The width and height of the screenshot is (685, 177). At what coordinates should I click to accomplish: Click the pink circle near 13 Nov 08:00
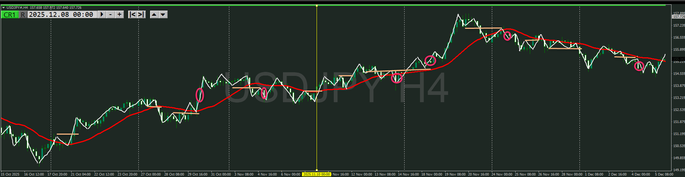pyautogui.click(x=397, y=78)
